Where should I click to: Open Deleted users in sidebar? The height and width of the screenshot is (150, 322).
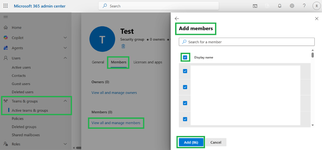click(x=23, y=92)
